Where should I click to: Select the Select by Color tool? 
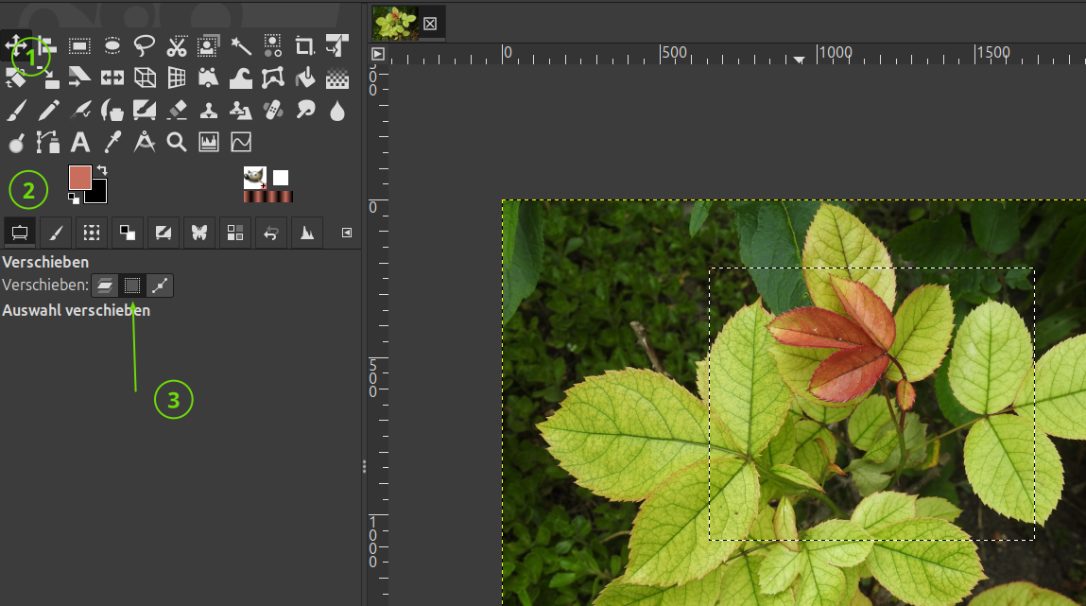[x=273, y=46]
